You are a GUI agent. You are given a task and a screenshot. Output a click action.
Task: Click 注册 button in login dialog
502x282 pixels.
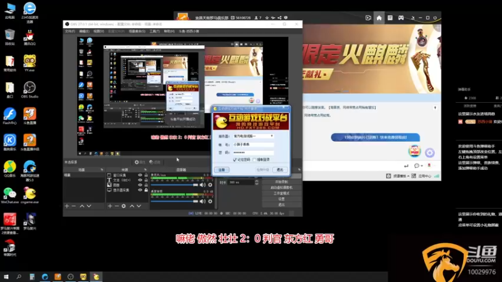pos(222,170)
